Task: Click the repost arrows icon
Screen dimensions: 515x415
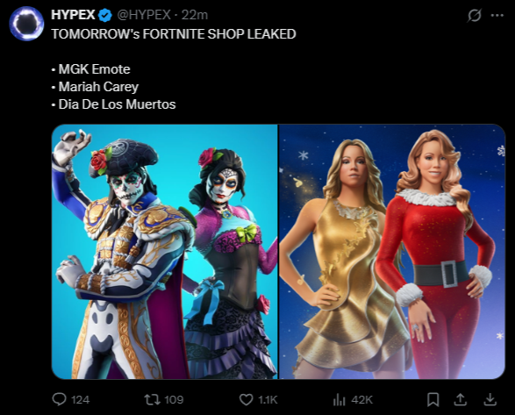Action: pos(152,399)
